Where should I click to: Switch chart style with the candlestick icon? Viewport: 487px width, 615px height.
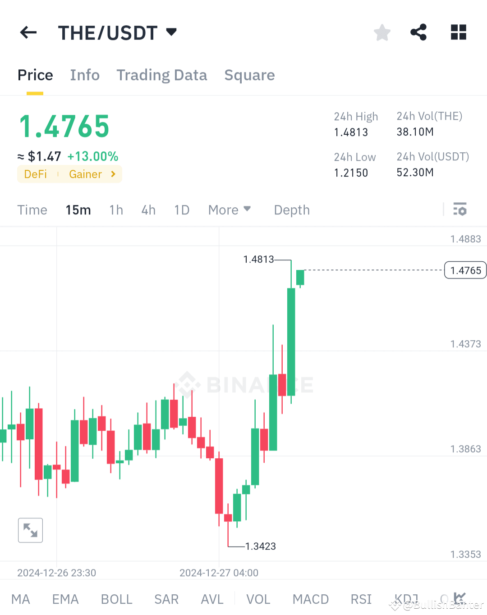(459, 598)
